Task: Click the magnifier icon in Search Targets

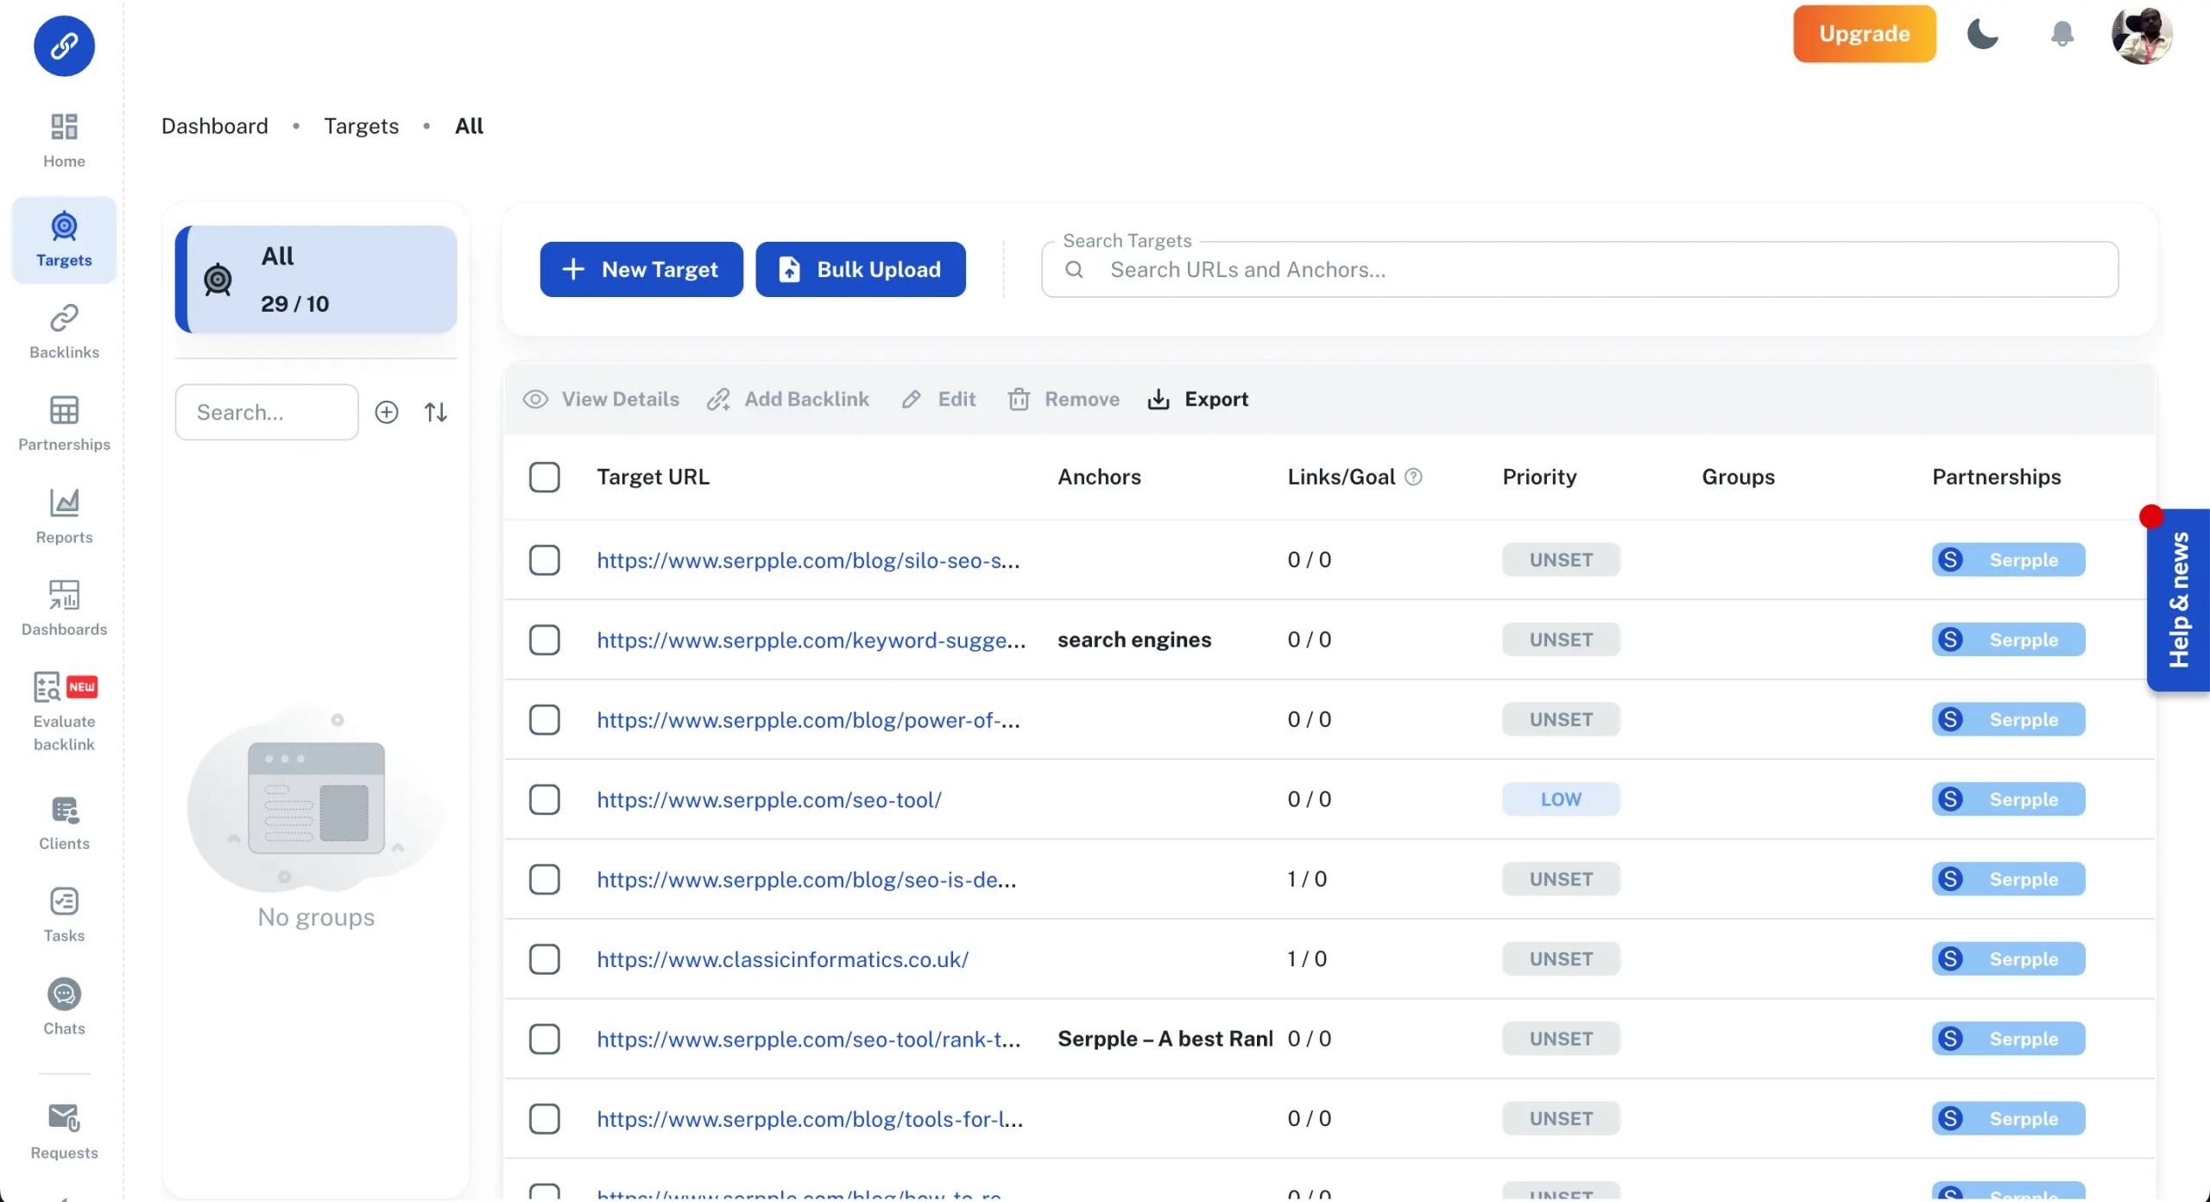Action: 1074,269
